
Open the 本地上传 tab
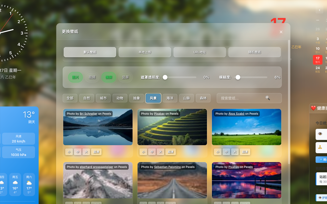tap(145, 52)
